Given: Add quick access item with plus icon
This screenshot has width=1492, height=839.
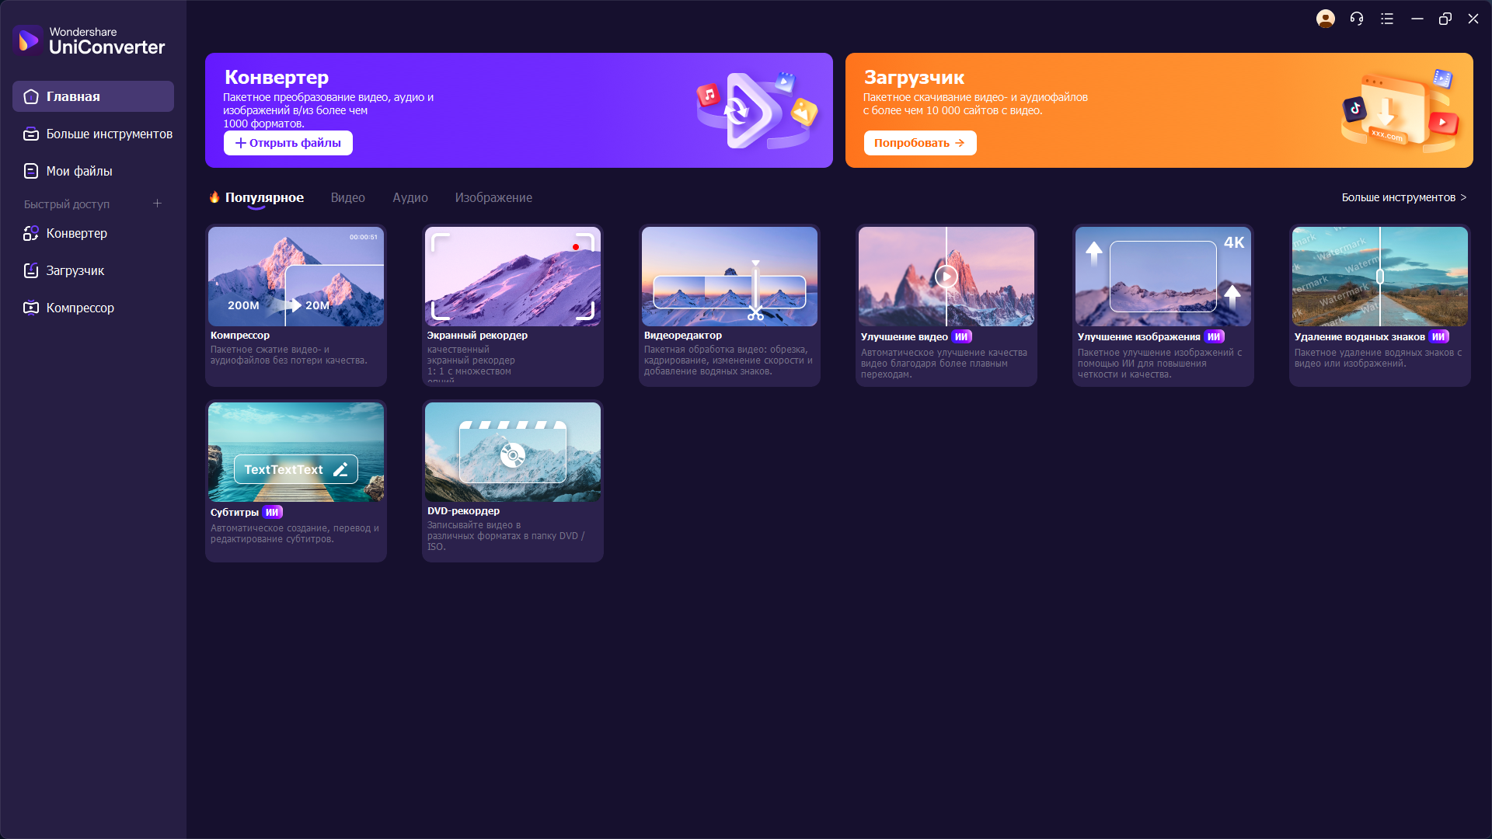Looking at the screenshot, I should 157,204.
